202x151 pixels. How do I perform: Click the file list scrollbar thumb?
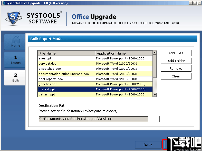(155, 66)
